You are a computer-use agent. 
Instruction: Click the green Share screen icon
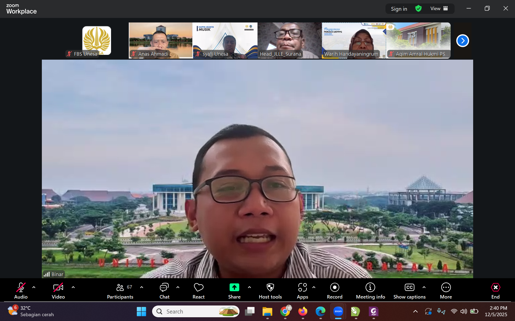(x=234, y=288)
